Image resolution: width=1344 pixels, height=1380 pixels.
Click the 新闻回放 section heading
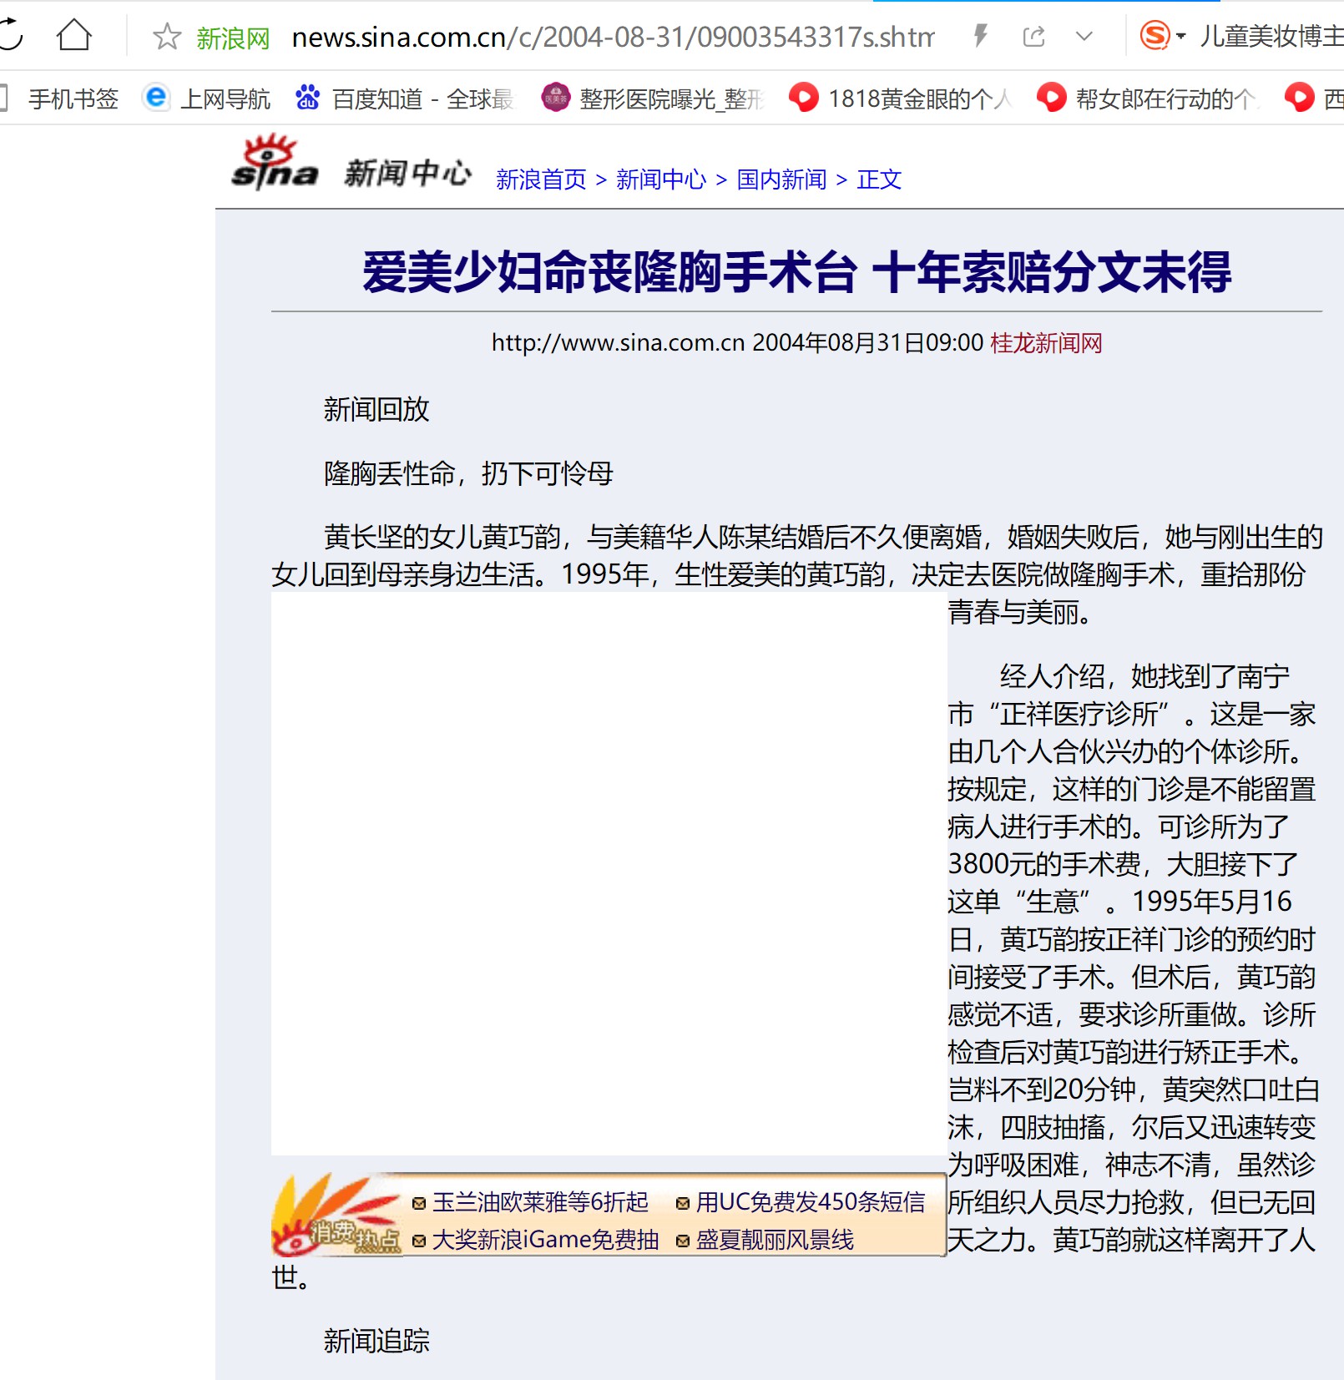coord(376,409)
